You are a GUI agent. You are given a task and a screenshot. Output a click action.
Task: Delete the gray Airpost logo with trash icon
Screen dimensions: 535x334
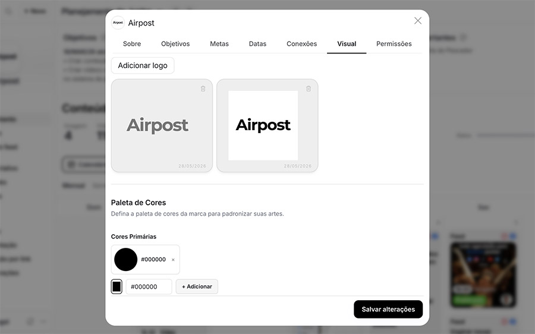(203, 89)
